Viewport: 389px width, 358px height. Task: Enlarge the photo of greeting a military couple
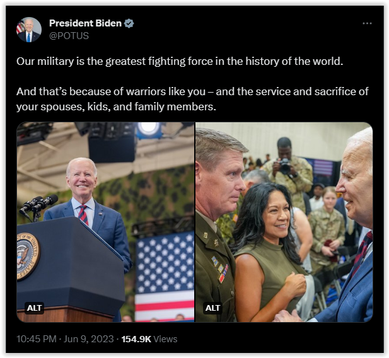pos(284,222)
